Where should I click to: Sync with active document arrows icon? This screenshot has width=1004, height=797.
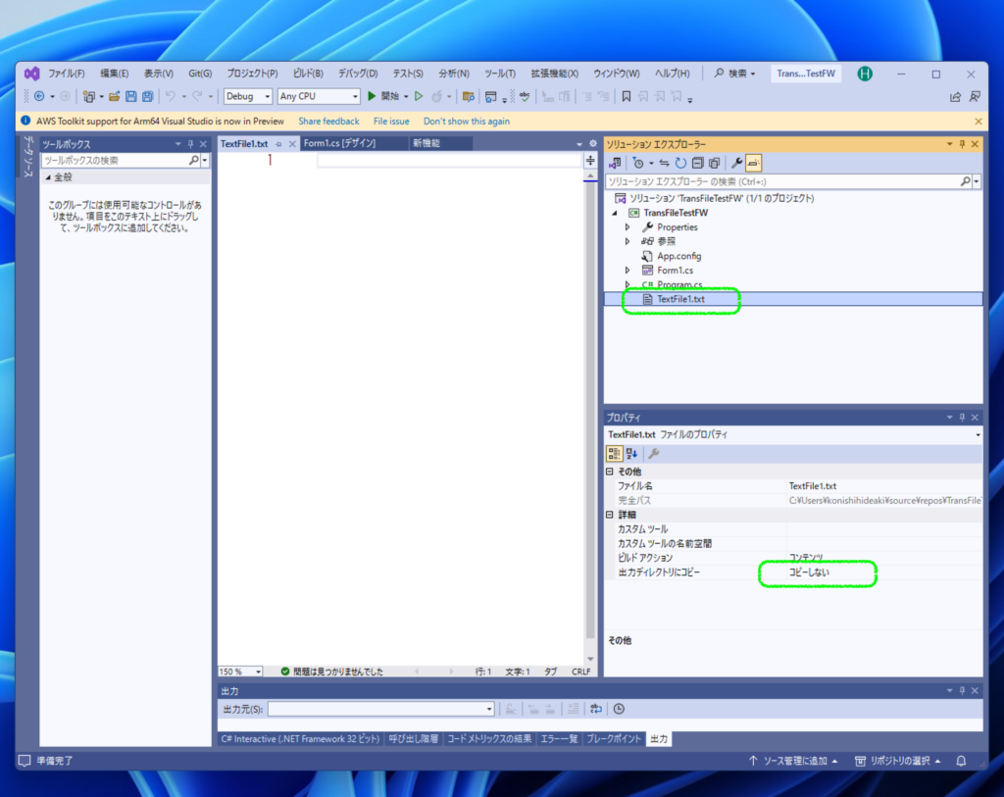point(664,164)
